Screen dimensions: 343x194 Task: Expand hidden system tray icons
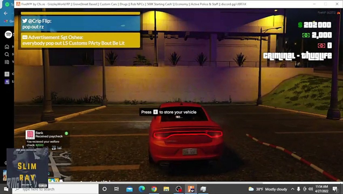point(292,189)
